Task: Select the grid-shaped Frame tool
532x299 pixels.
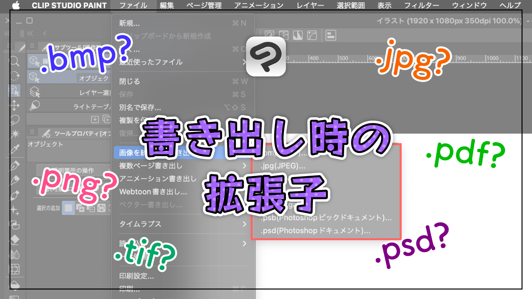Action: coord(14,269)
